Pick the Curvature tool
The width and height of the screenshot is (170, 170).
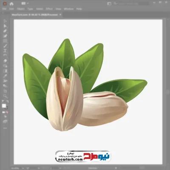5,36
